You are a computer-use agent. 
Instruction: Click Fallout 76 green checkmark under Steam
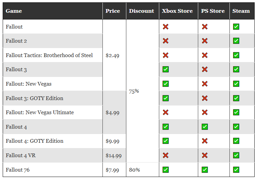coord(236,170)
